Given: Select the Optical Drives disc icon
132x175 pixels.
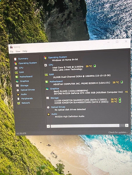Looking at the screenshot, I should pos(18,90).
